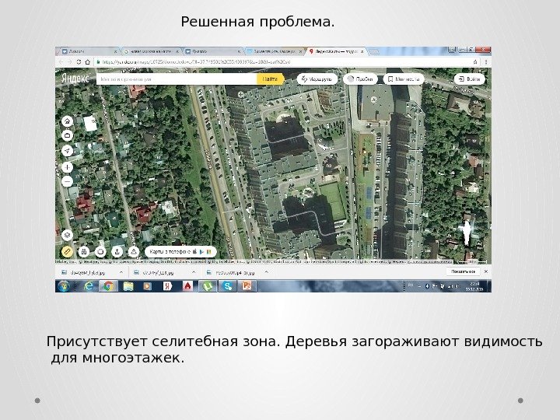Bookmark page with the star icon
Viewport: 560px width, 420px height.
tap(475, 61)
